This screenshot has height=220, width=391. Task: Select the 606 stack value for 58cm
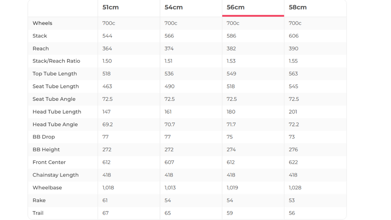(x=294, y=36)
